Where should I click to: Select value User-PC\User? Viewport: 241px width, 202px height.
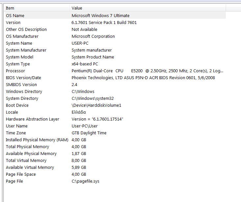pyautogui.click(x=85, y=126)
